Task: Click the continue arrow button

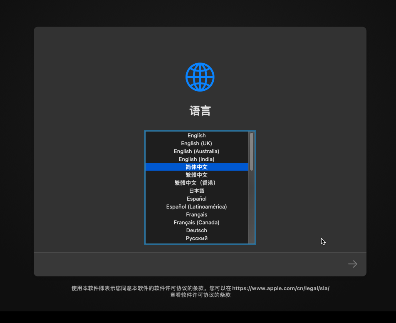Action: (353, 264)
